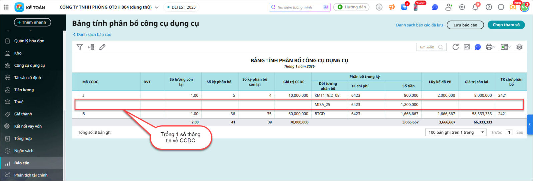Image resolution: width=533 pixels, height=181 pixels.
Task: Expand the right side panel arrow tab
Action: pyautogui.click(x=530, y=124)
